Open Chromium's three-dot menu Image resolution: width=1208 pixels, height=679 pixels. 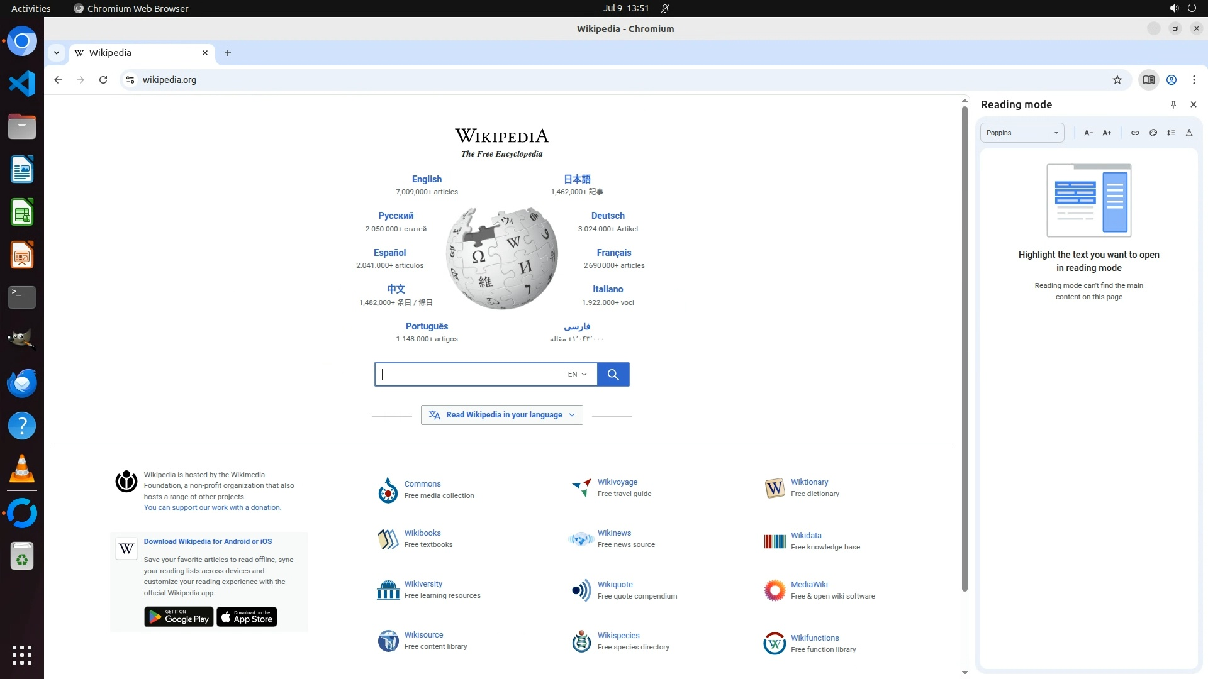[x=1194, y=80]
